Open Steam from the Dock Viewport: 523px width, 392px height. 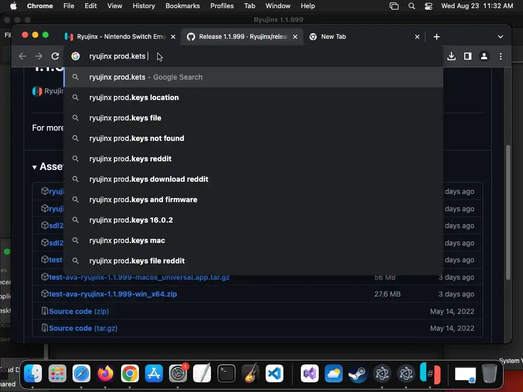click(358, 373)
